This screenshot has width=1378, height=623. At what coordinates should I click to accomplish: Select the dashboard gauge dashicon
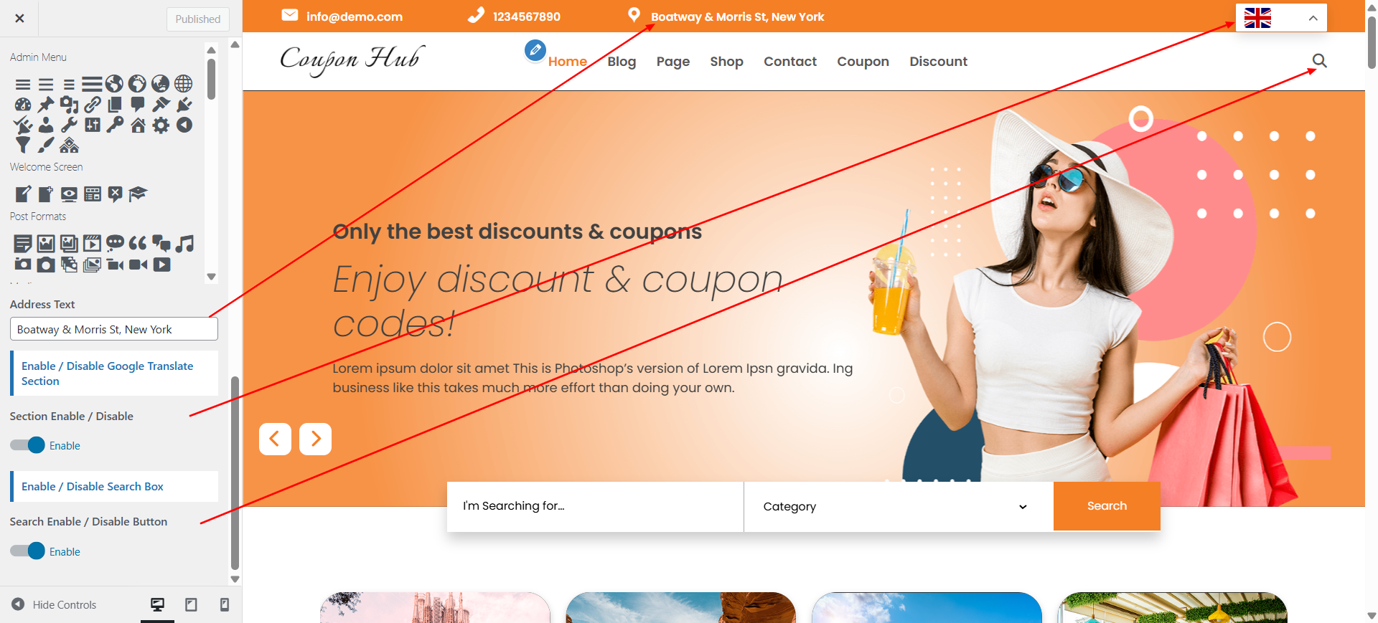click(x=23, y=105)
